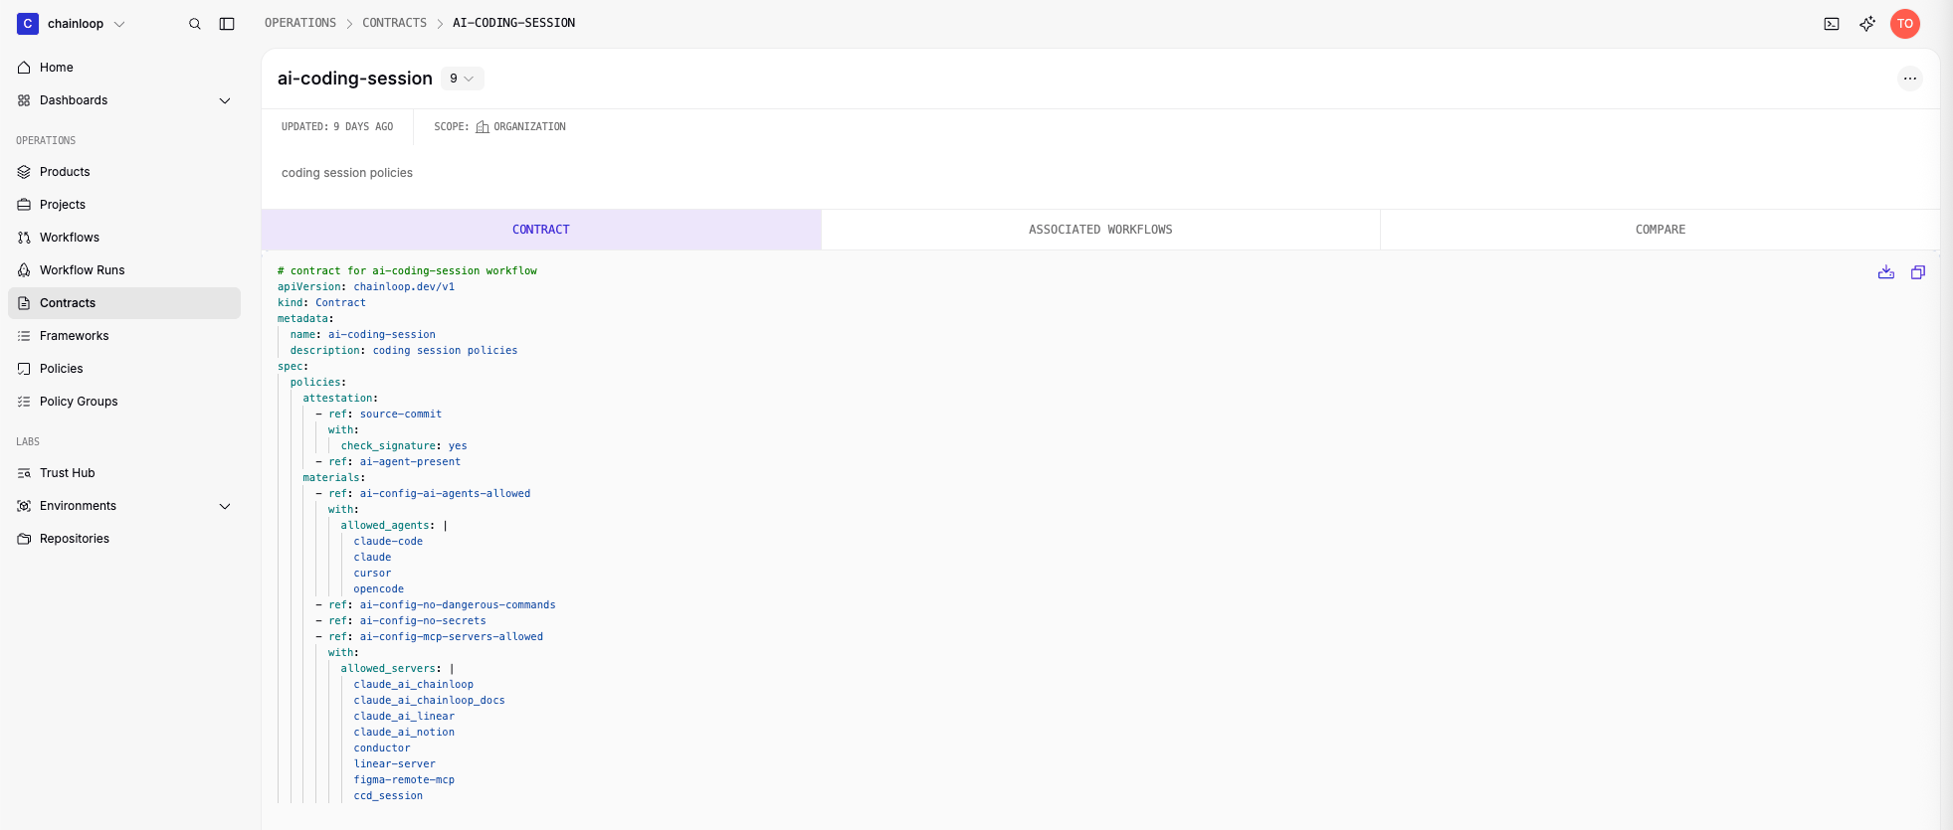The height and width of the screenshot is (830, 1953).
Task: Click 'ref: source-commit' line
Action: coord(385,415)
